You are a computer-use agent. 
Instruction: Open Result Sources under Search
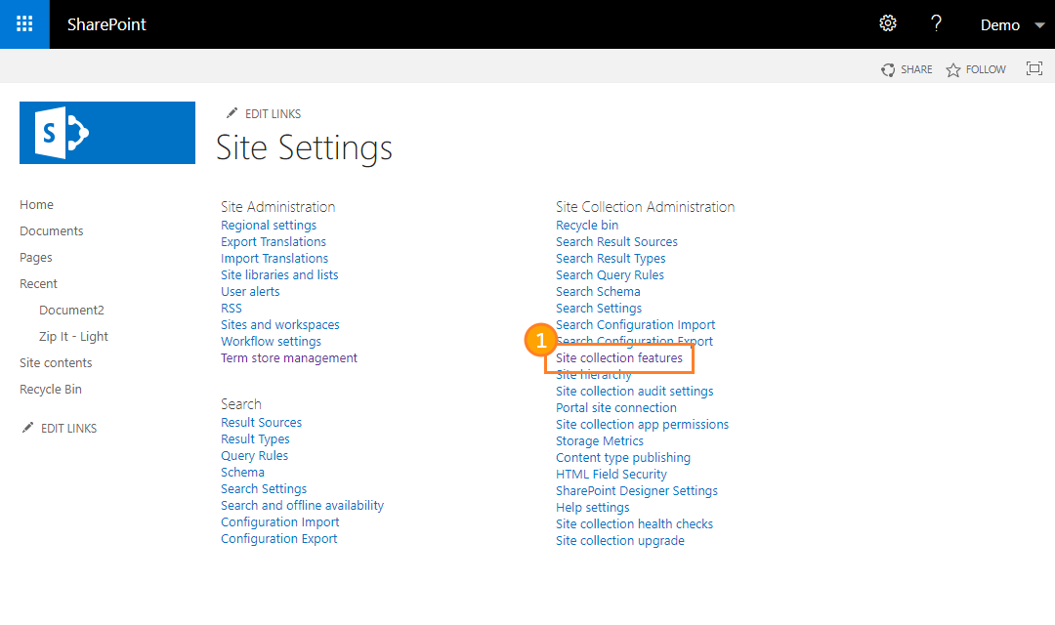click(x=261, y=423)
